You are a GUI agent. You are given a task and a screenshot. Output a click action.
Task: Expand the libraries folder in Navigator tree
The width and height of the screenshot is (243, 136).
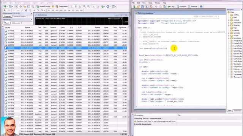229,25
